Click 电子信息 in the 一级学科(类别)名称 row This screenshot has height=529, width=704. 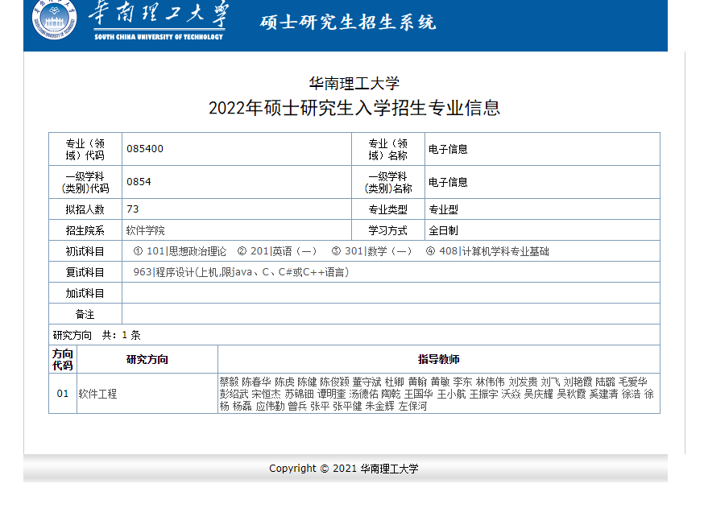coord(448,182)
